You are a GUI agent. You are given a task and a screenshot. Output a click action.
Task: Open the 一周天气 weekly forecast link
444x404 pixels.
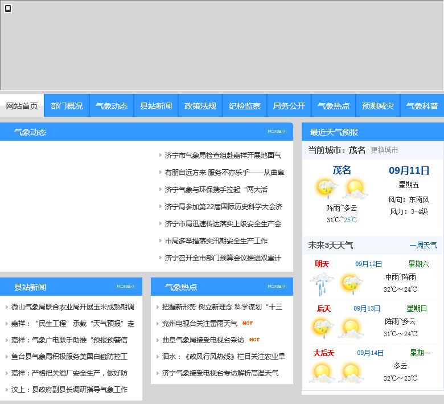423,246
